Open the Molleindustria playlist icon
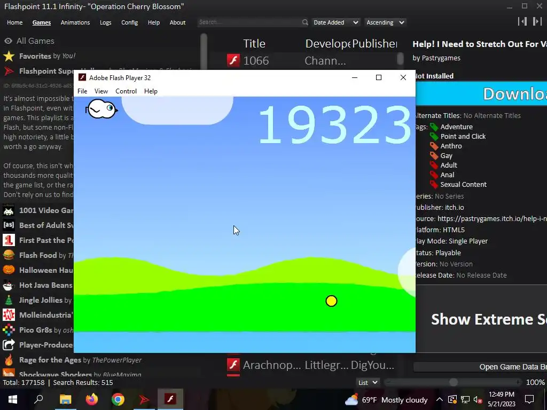The width and height of the screenshot is (547, 410). pyautogui.click(x=9, y=315)
